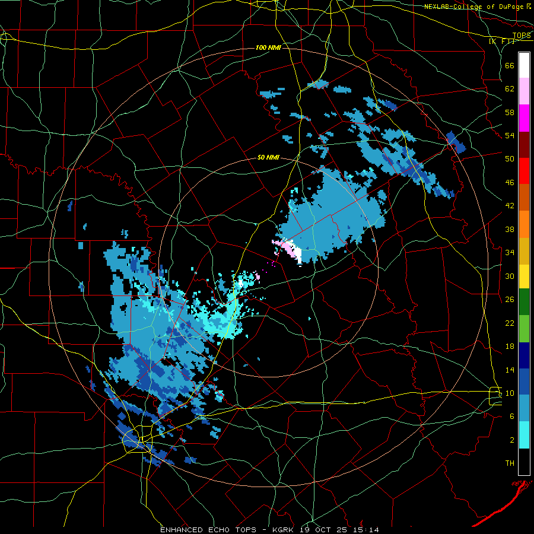Click the "50 NMI" range ring label

tap(268, 157)
